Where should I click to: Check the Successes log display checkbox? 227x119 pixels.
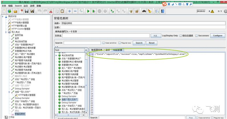pyautogui.click(x=196, y=36)
